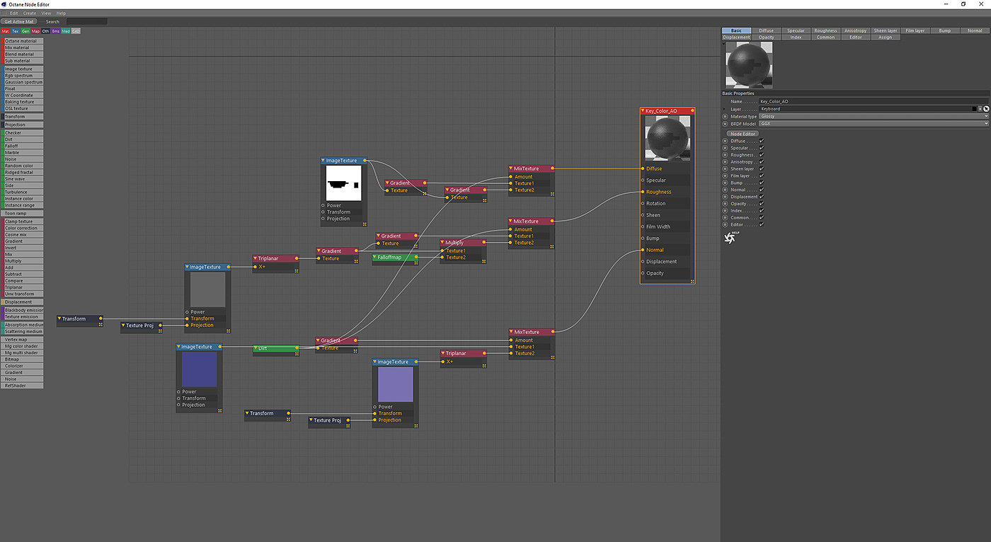Click the black layer color swatch
Image resolution: width=991 pixels, height=542 pixels.
point(975,109)
